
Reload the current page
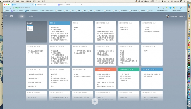[x=11, y=8]
